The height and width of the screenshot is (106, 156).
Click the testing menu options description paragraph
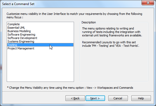pyautogui.click(x=112, y=32)
